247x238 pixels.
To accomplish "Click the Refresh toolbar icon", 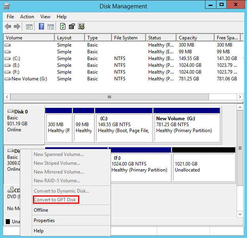I will click(x=63, y=26).
